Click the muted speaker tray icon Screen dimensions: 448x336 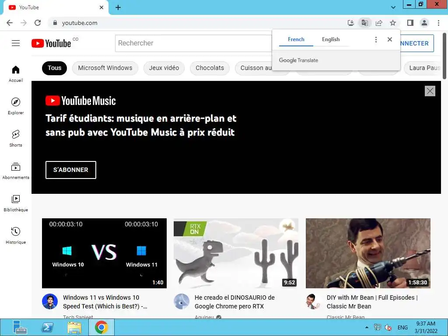[x=388, y=327]
